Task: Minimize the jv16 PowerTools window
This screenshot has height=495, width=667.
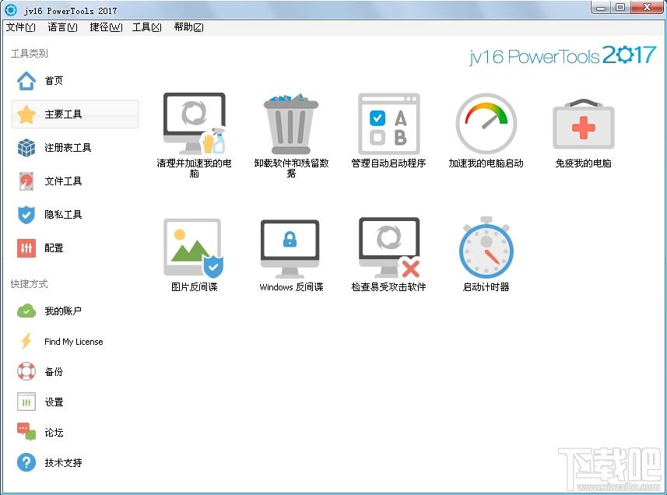Action: (x=601, y=7)
